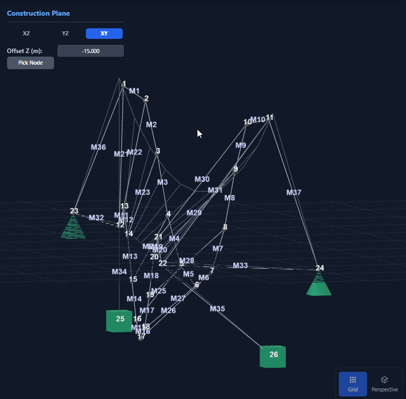Select member label M33
The width and height of the screenshot is (406, 399).
coord(240,266)
